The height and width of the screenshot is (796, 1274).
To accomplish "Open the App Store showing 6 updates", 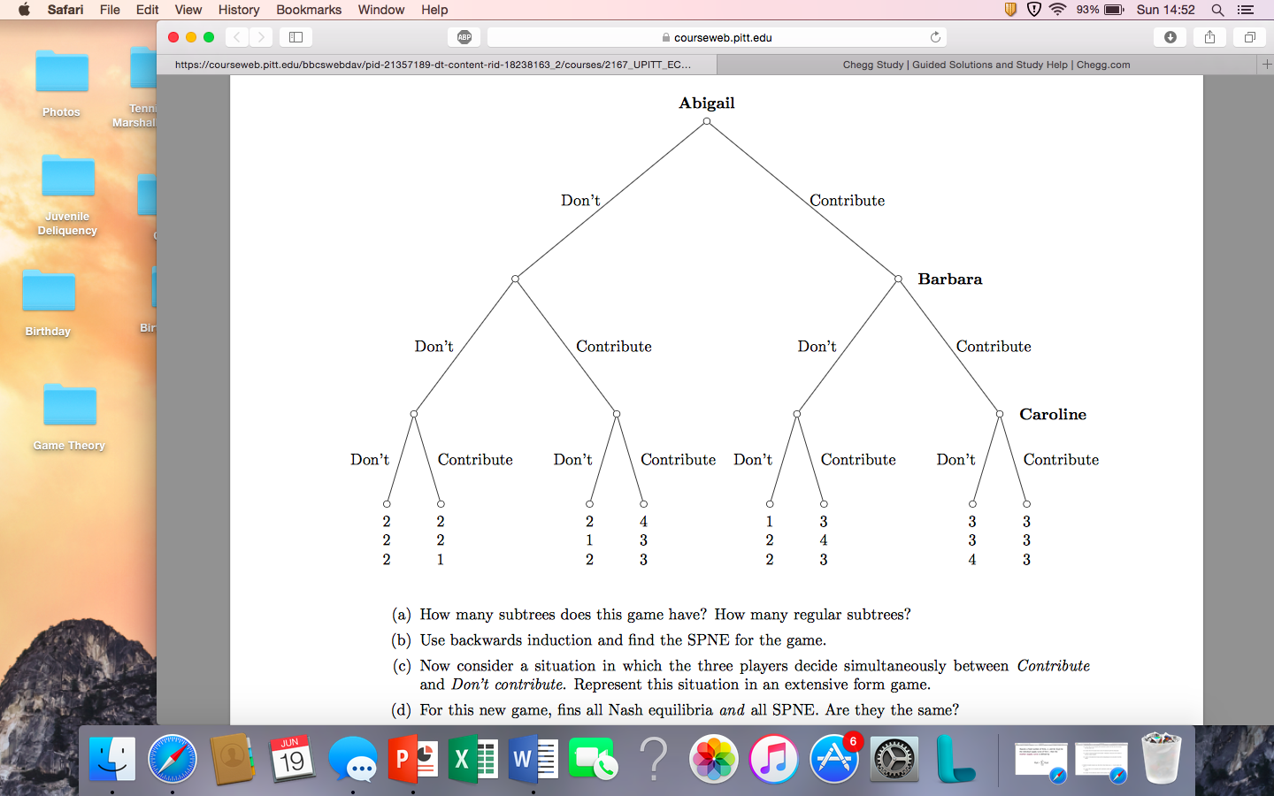I will [x=833, y=759].
